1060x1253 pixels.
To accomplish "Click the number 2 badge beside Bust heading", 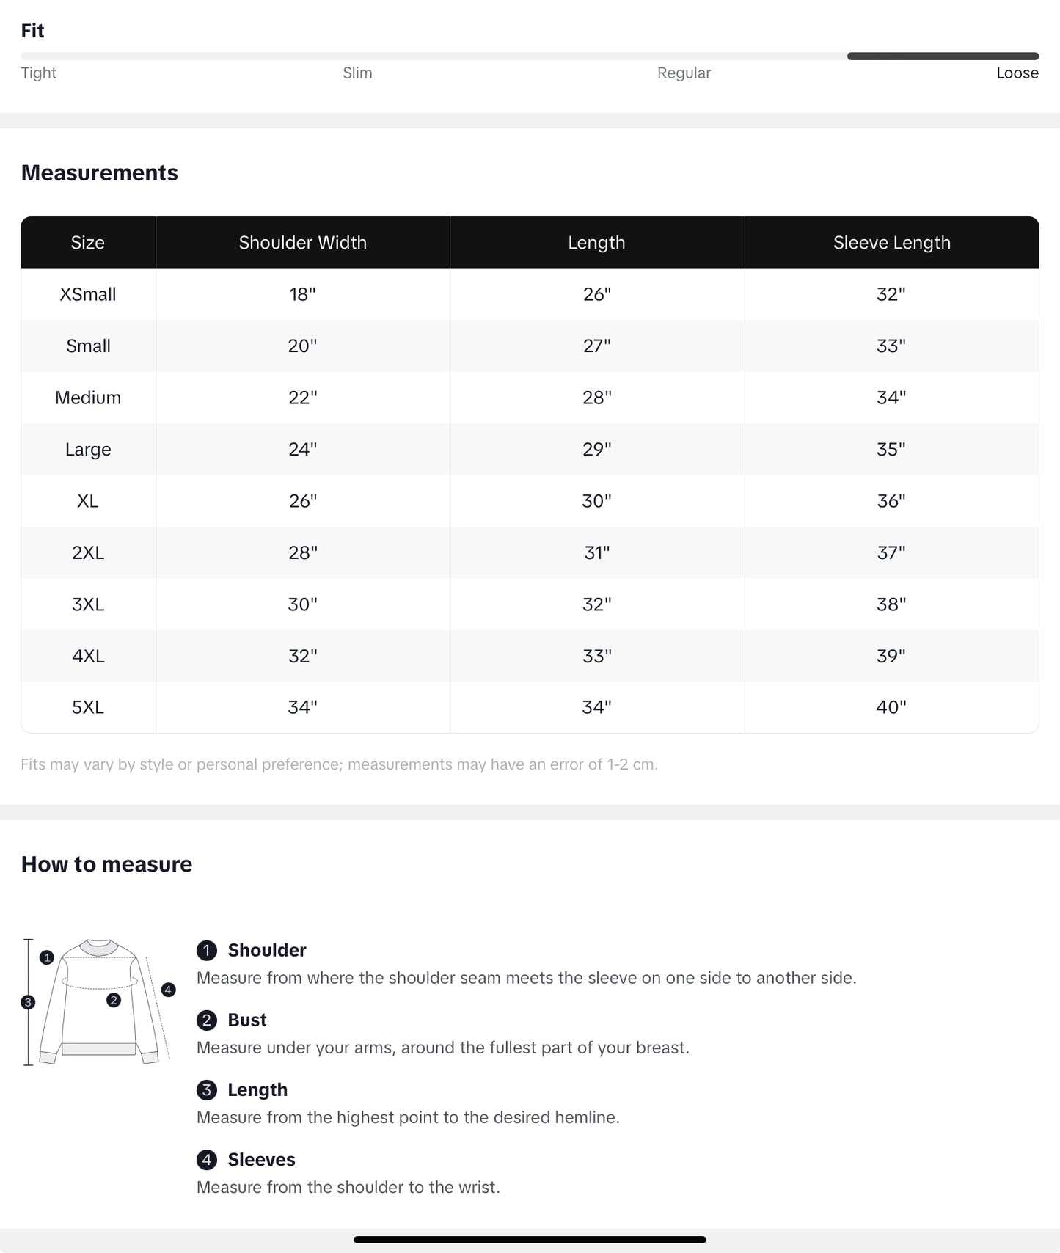I will [x=207, y=1020].
